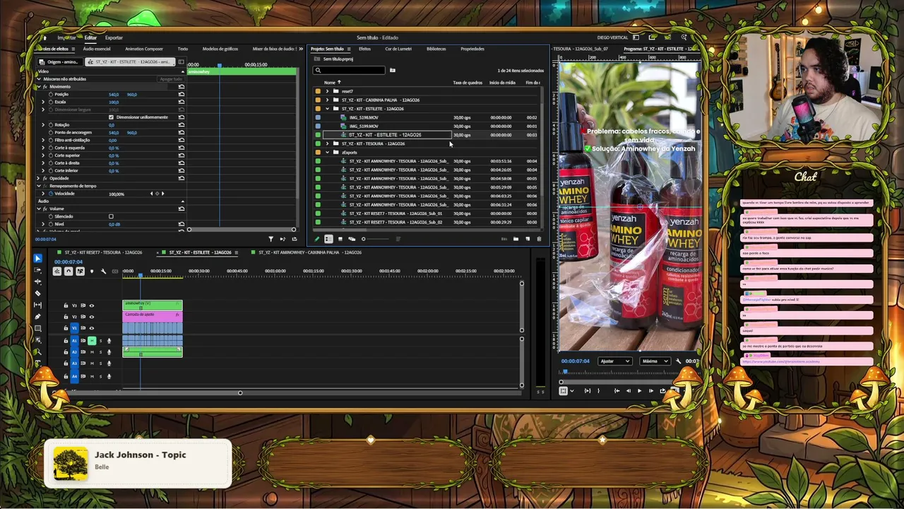Screen dimensions: 904x509
Task: Select the Razor tool
Action: pos(37,293)
